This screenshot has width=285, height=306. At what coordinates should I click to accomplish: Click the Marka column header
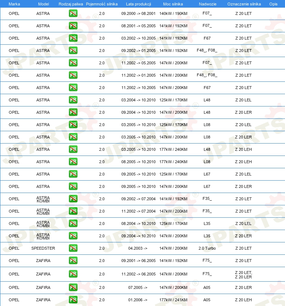point(14,4)
